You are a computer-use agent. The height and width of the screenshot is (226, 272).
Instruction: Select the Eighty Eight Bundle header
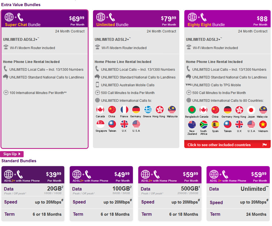point(227,19)
